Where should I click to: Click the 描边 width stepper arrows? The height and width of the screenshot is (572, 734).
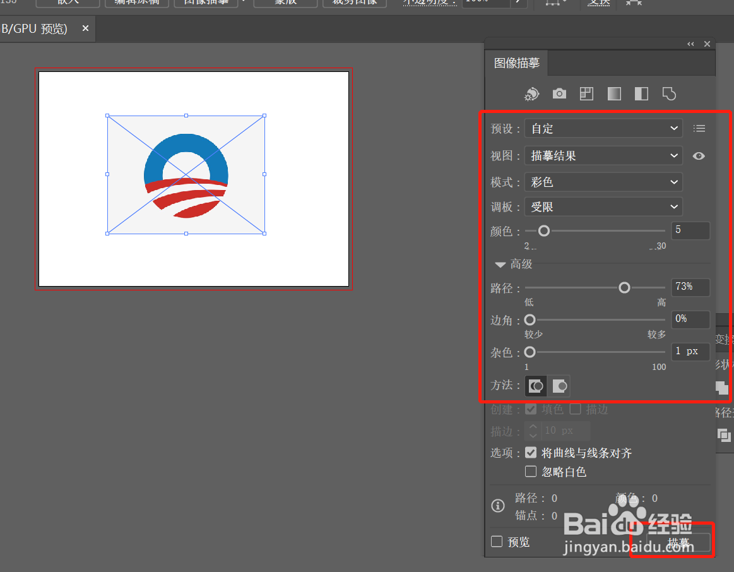click(x=533, y=431)
